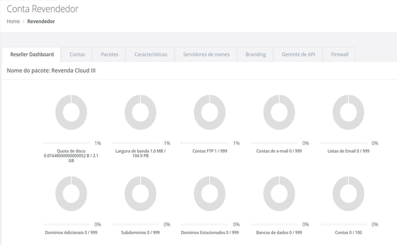Select the Listas de Email donut chart
This screenshot has width=397, height=245.
pyautogui.click(x=348, y=112)
